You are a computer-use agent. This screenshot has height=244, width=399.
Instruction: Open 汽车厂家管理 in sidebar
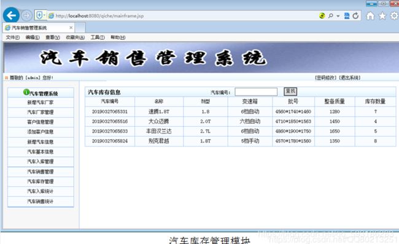click(x=41, y=112)
